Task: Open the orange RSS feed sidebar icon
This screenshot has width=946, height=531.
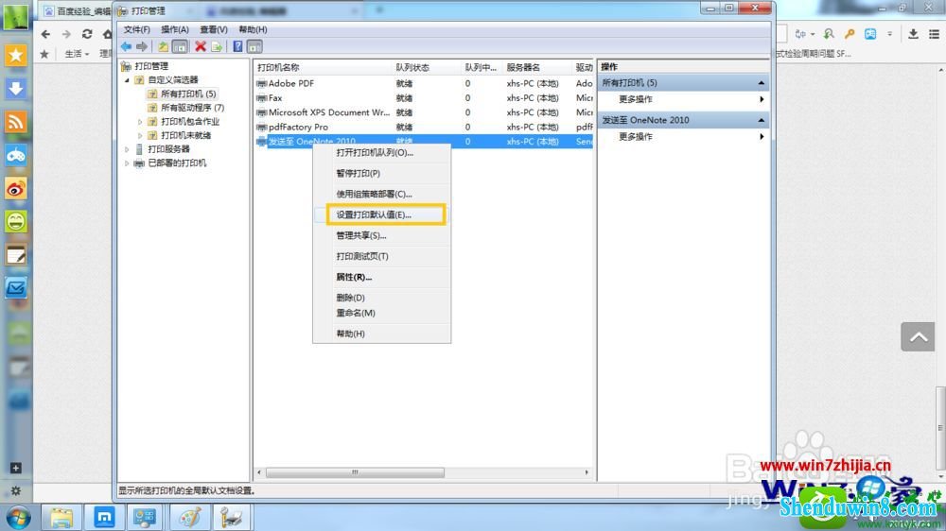Action: pos(16,122)
